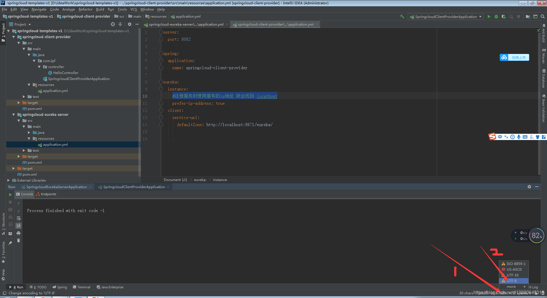Open Search Everywhere magnifier icon
Screen dimensions: 547x298
tap(543, 17)
